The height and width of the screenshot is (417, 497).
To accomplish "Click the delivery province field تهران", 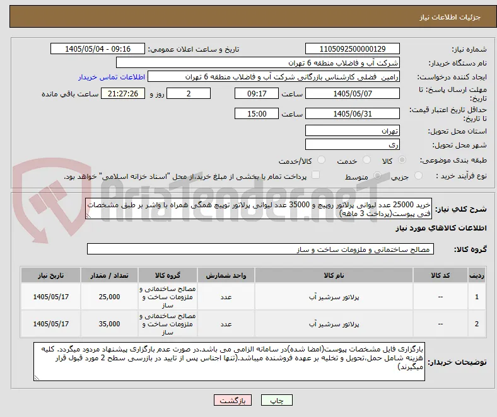I will 353,131.
